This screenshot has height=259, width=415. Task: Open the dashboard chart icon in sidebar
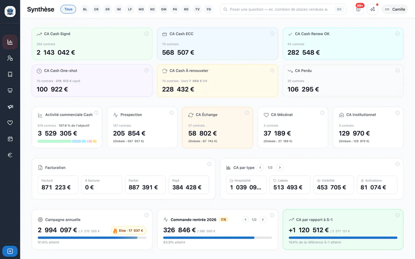[10, 42]
